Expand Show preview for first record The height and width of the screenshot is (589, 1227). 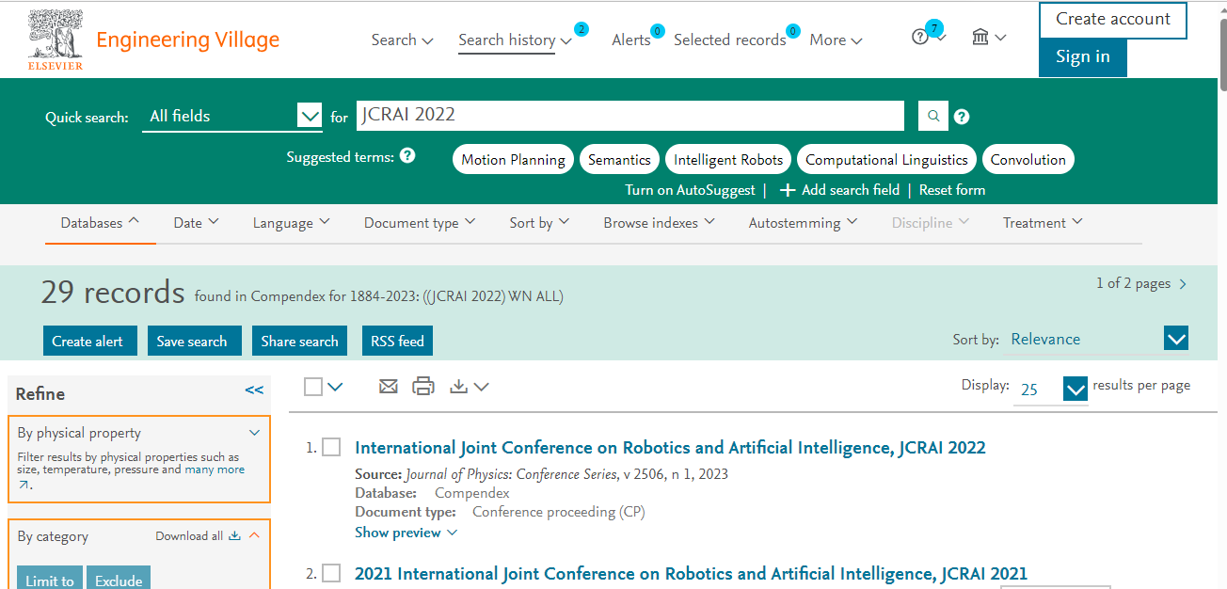click(406, 533)
